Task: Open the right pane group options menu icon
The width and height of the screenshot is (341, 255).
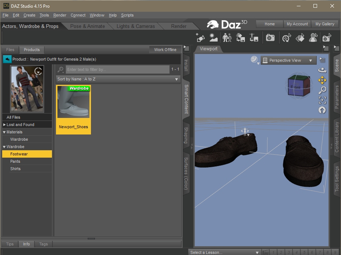Action: click(x=337, y=48)
